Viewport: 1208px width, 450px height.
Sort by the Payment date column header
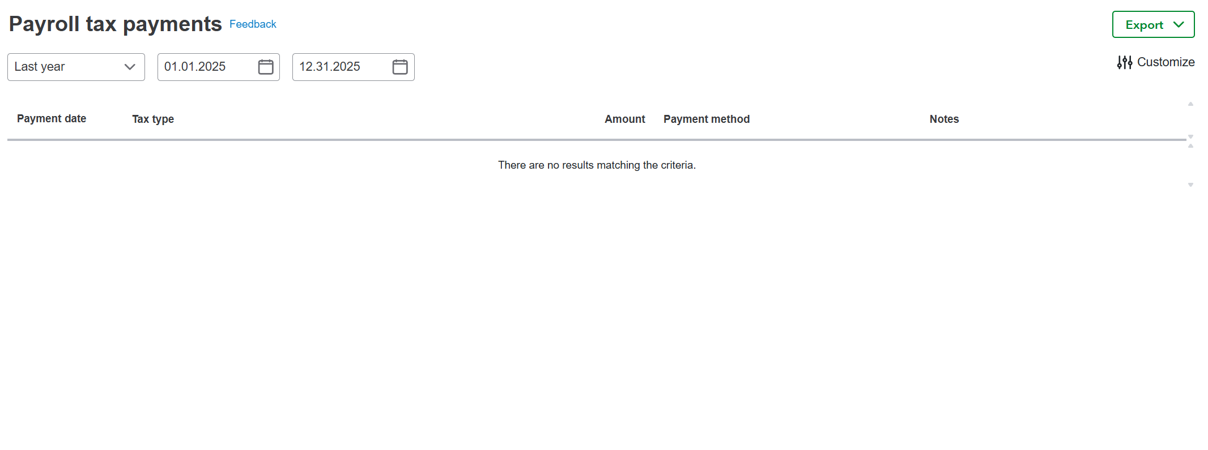coord(52,119)
